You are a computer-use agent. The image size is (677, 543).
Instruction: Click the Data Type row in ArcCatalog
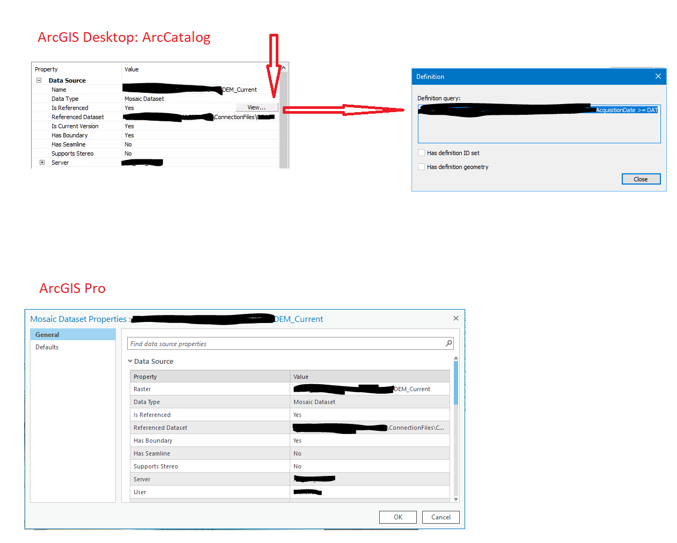[156, 99]
